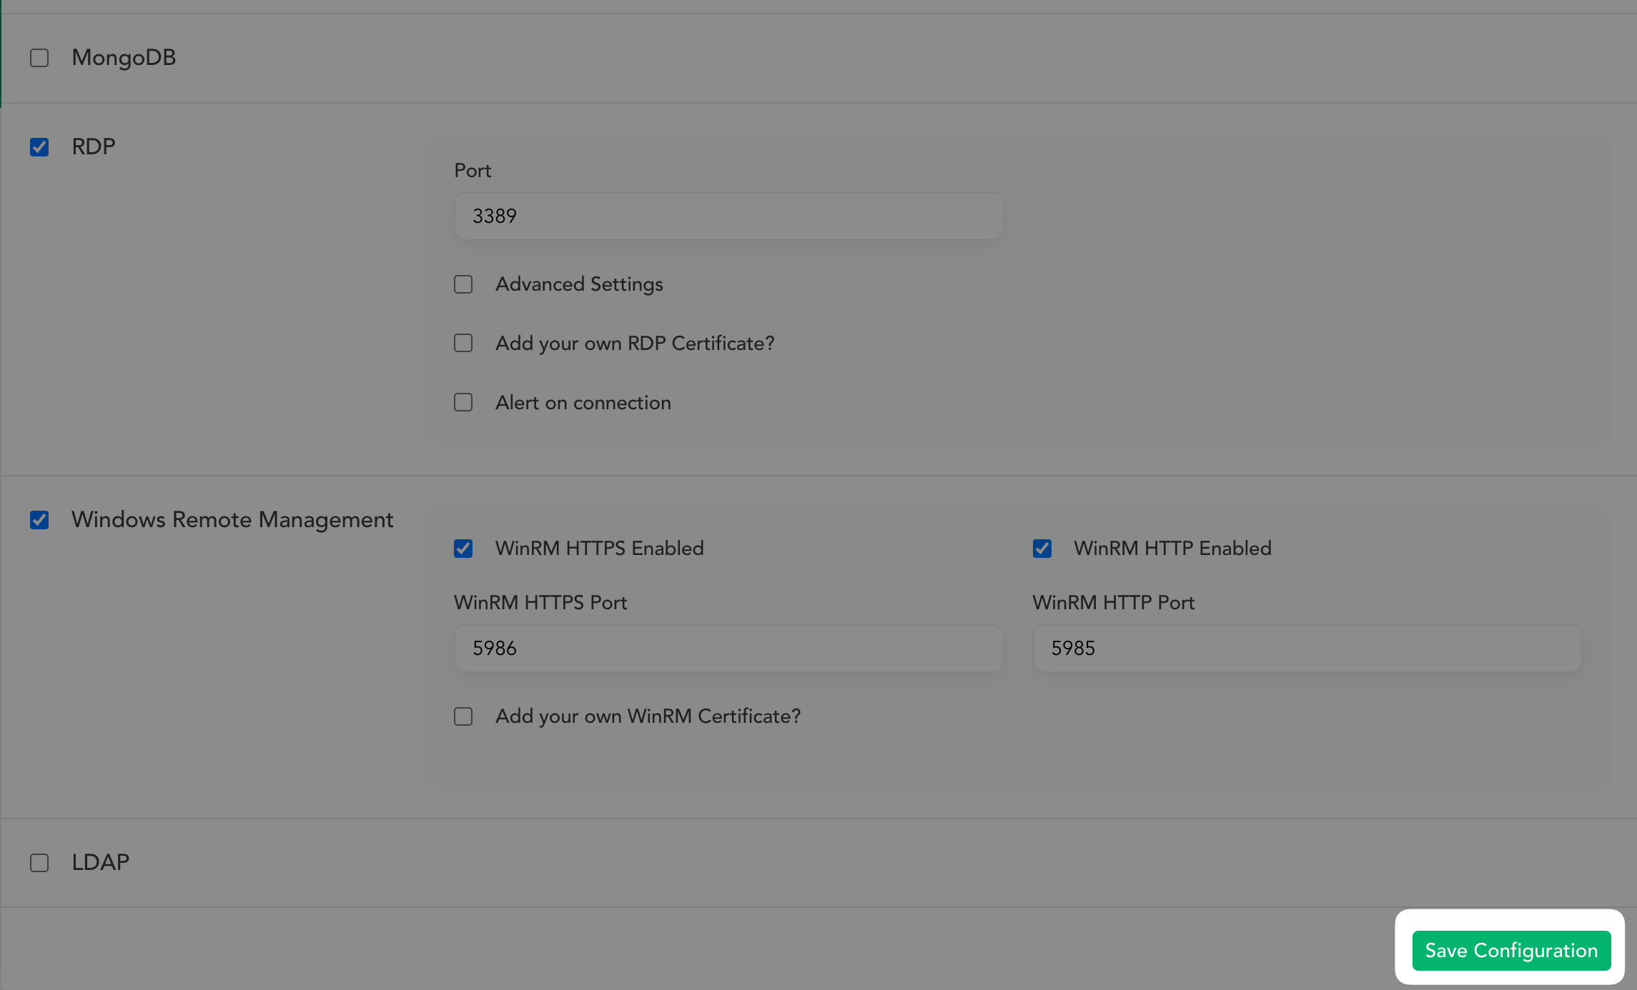This screenshot has height=990, width=1637.
Task: Uncheck Windows Remote Management
Action: pos(39,520)
